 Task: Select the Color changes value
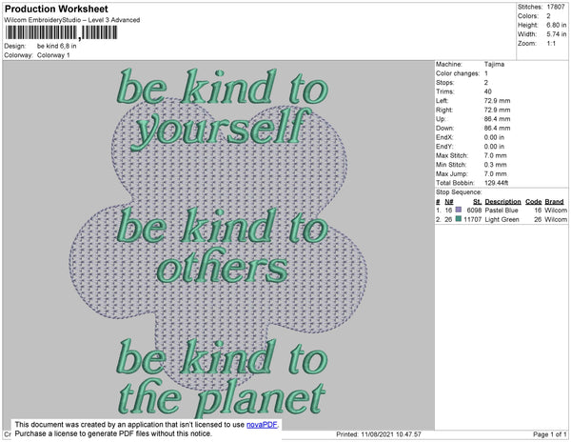click(x=486, y=73)
